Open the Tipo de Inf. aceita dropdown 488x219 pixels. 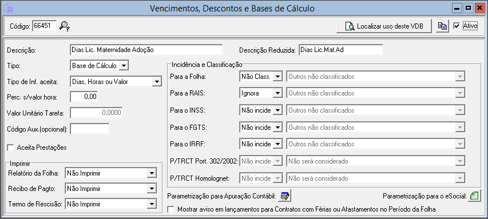coord(157,82)
